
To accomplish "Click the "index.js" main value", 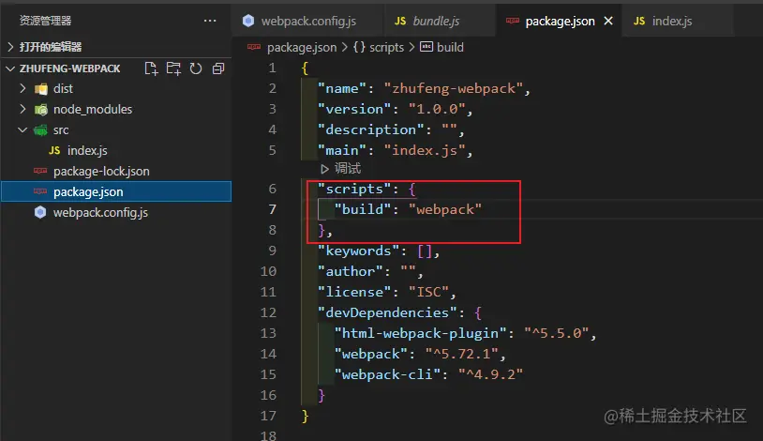I will coord(425,150).
